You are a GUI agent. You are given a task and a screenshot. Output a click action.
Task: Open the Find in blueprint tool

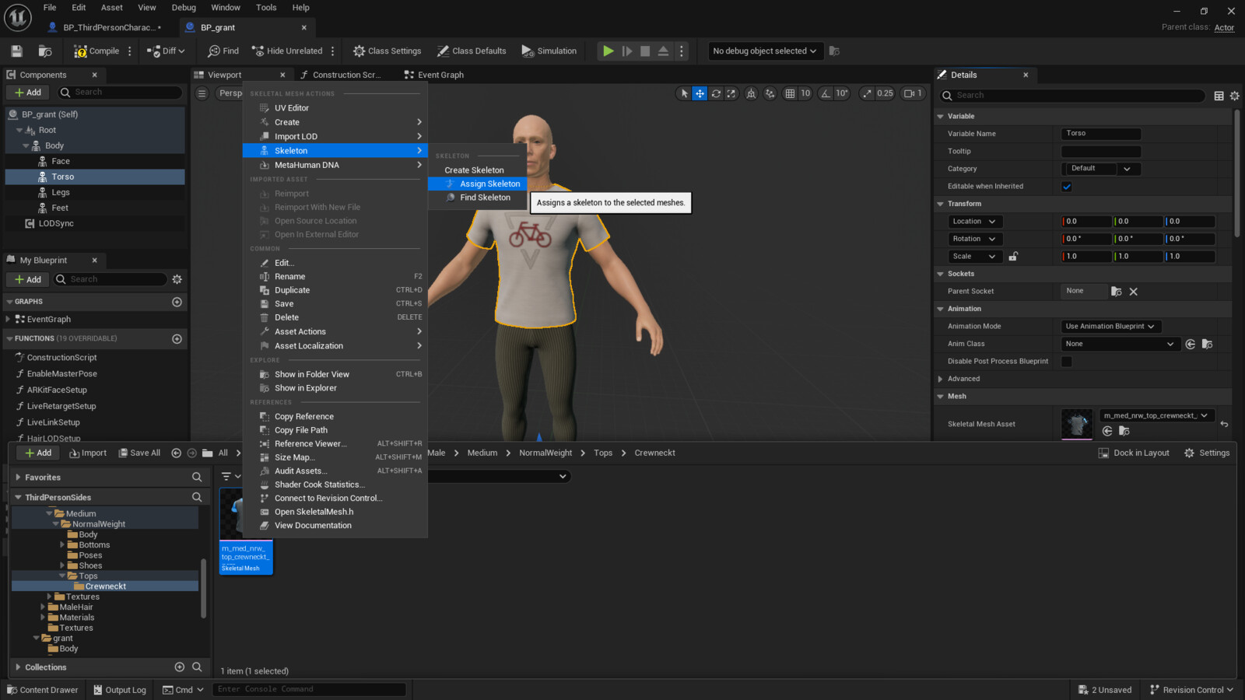(x=223, y=51)
